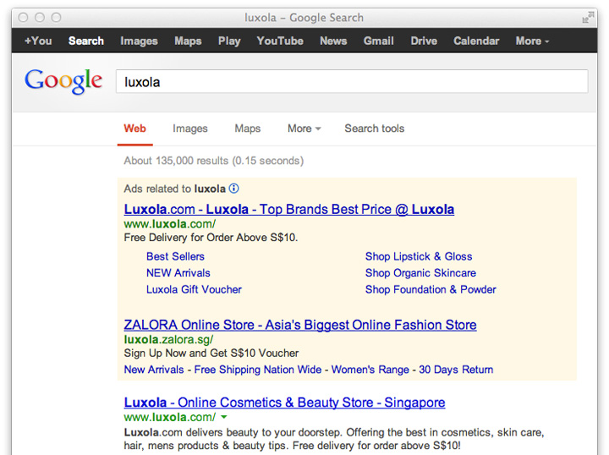Click the Ads related to luxola label
The width and height of the screenshot is (609, 455).
pyautogui.click(x=174, y=189)
